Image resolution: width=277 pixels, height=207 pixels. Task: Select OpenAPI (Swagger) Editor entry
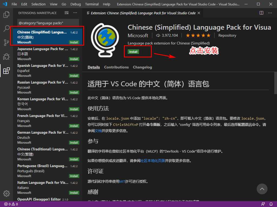click(x=48, y=199)
